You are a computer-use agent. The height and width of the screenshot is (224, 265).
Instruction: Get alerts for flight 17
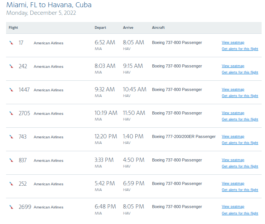coord(240,49)
